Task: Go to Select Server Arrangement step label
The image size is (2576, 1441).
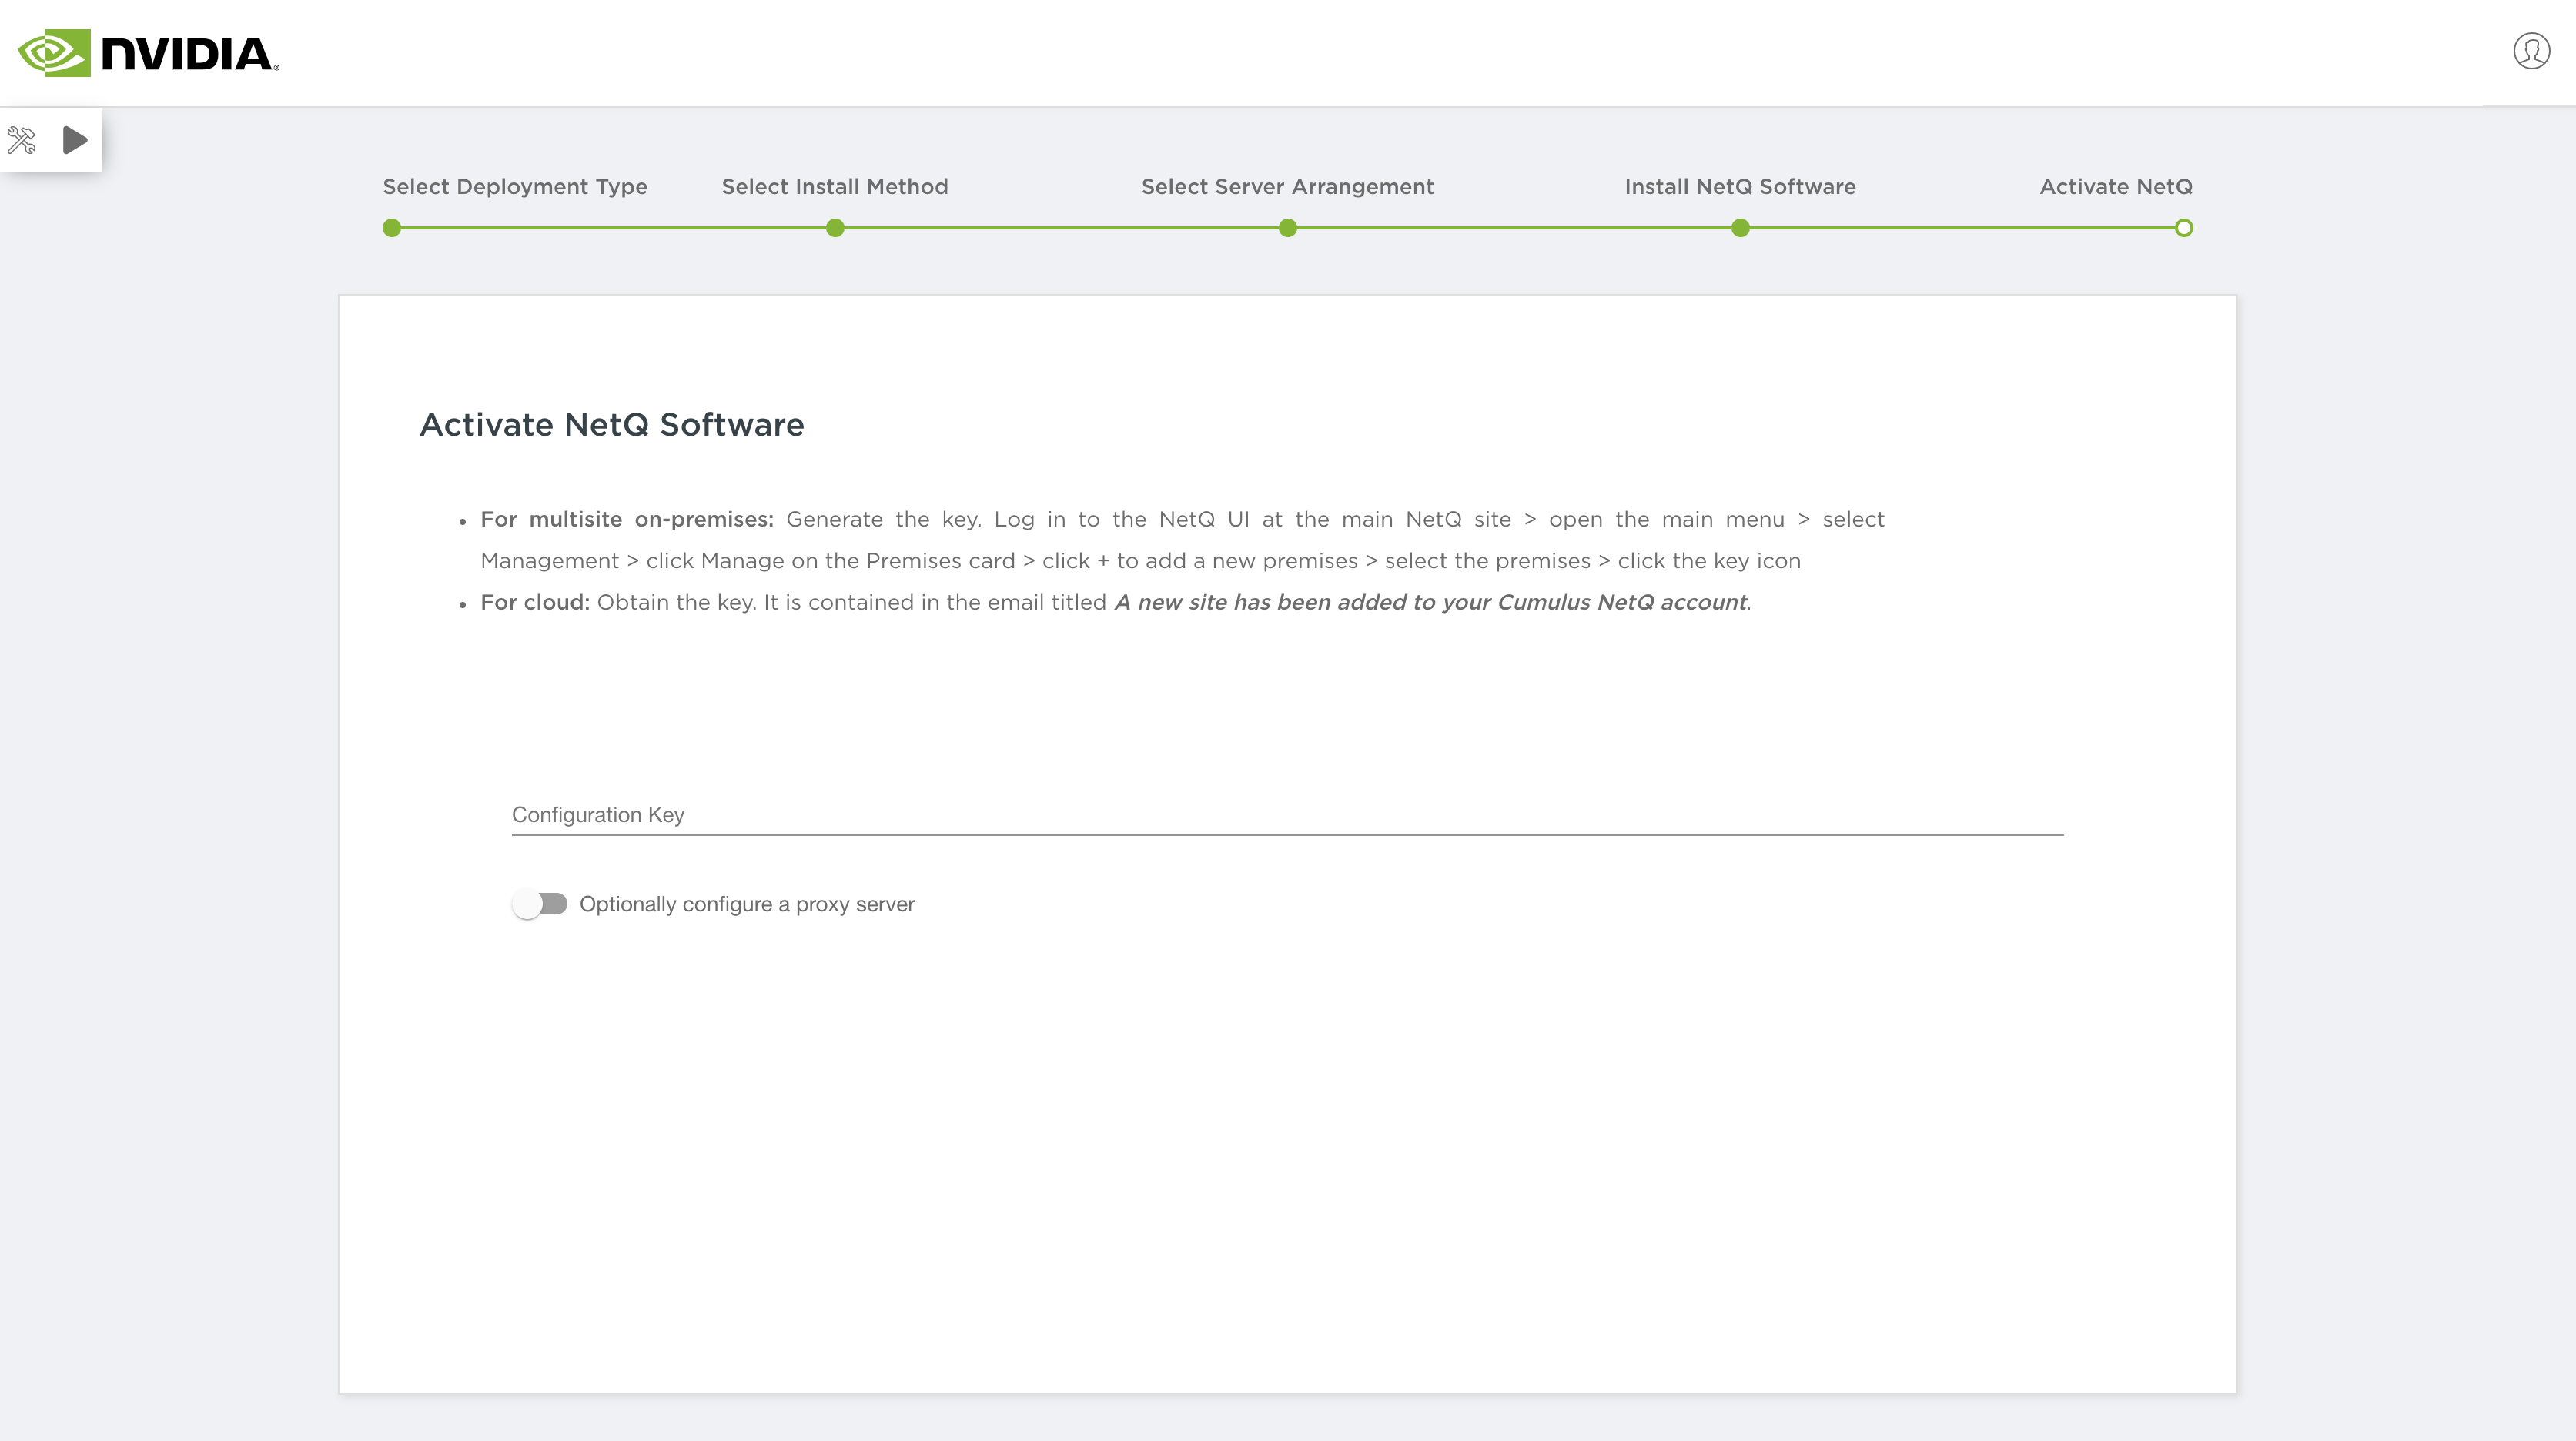Action: [x=1287, y=187]
